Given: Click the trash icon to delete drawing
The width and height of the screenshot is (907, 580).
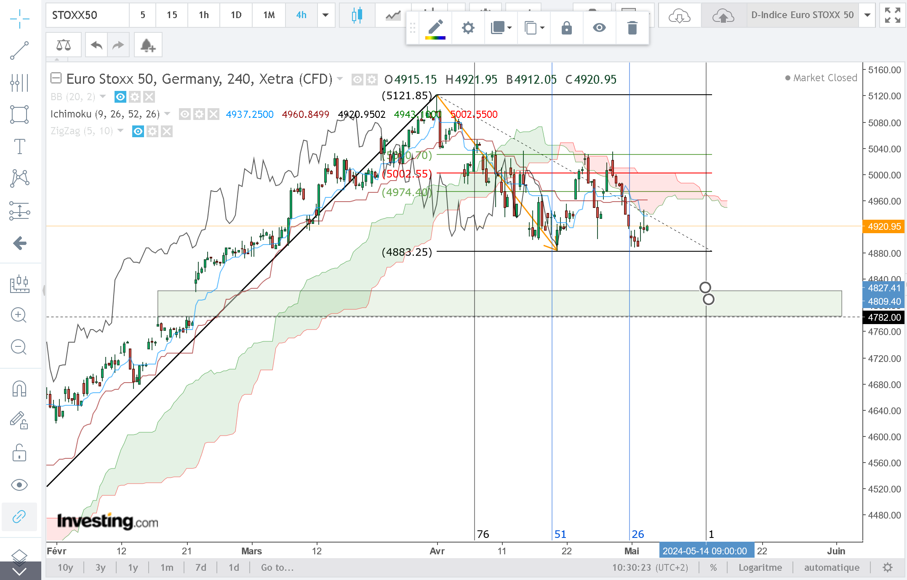Looking at the screenshot, I should click(x=632, y=28).
